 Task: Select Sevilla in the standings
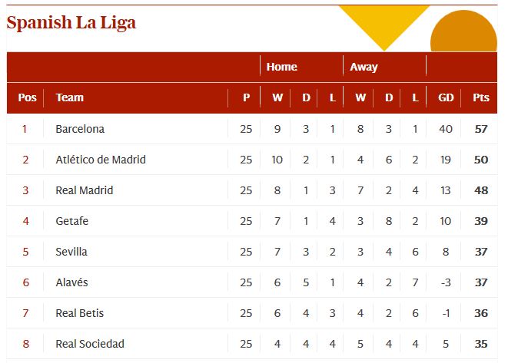tap(71, 252)
